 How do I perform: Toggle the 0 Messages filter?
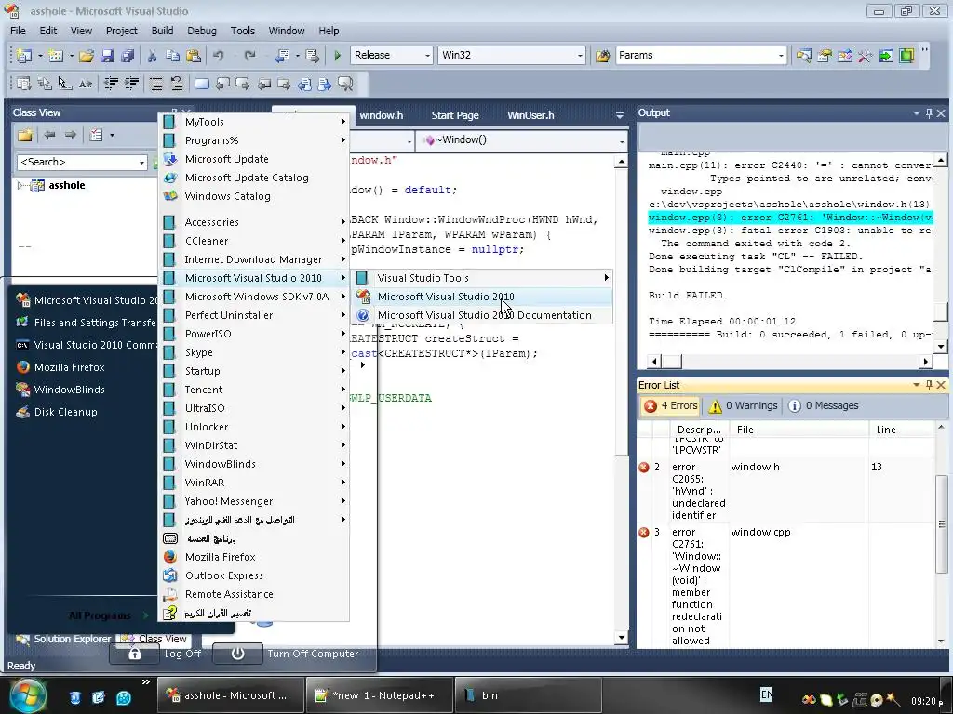point(824,405)
